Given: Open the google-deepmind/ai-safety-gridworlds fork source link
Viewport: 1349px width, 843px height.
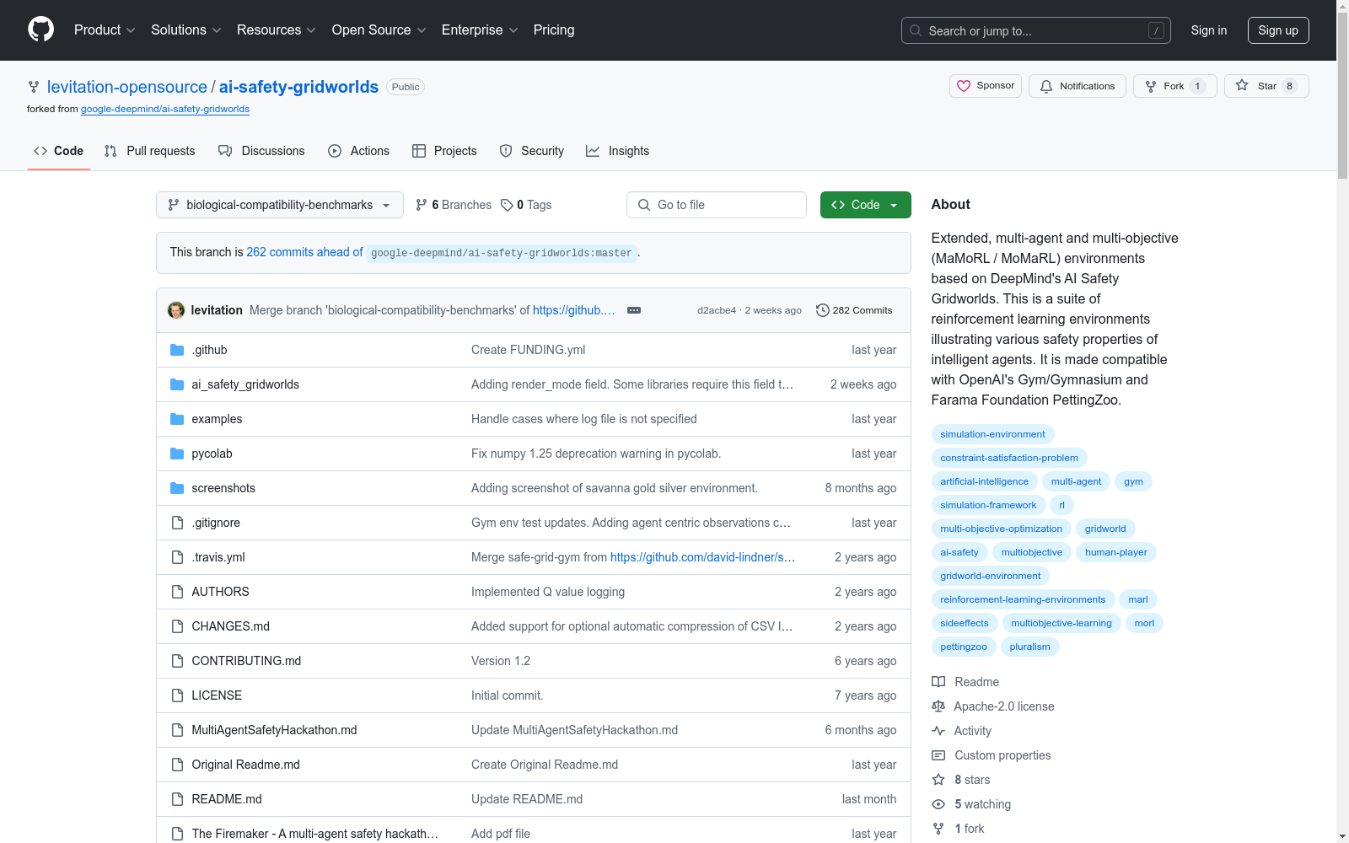Looking at the screenshot, I should pos(165,109).
